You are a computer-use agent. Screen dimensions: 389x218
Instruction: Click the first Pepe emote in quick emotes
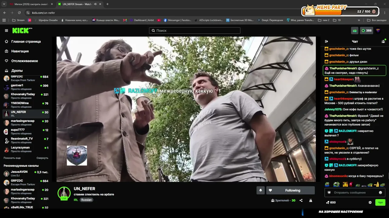click(x=327, y=184)
